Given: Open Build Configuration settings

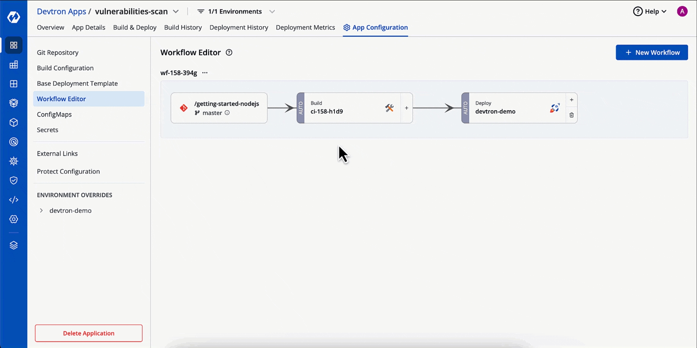Looking at the screenshot, I should [x=65, y=68].
